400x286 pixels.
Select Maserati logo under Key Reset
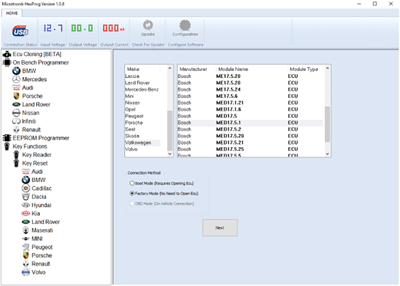(26, 230)
